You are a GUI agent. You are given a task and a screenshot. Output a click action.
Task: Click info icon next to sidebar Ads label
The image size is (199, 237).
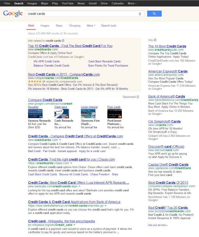click(x=155, y=40)
